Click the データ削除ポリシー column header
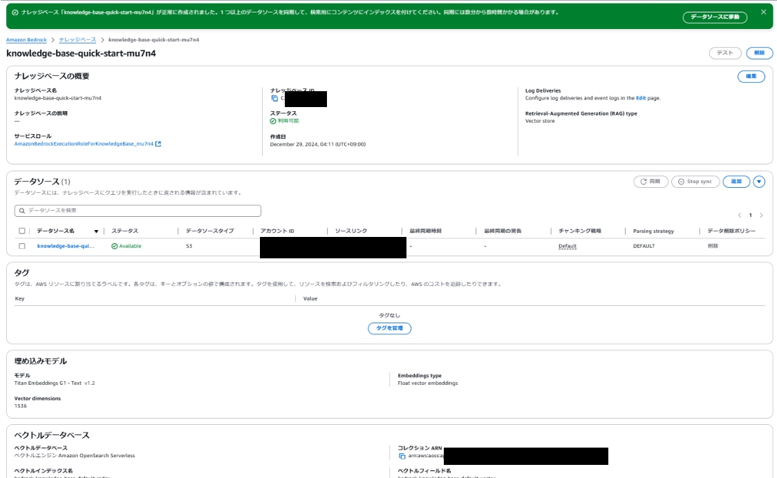Viewport: 777px width, 478px height. tap(731, 231)
